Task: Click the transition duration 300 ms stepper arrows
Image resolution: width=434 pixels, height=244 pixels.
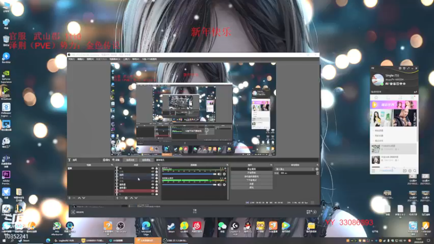Action: click(317, 173)
